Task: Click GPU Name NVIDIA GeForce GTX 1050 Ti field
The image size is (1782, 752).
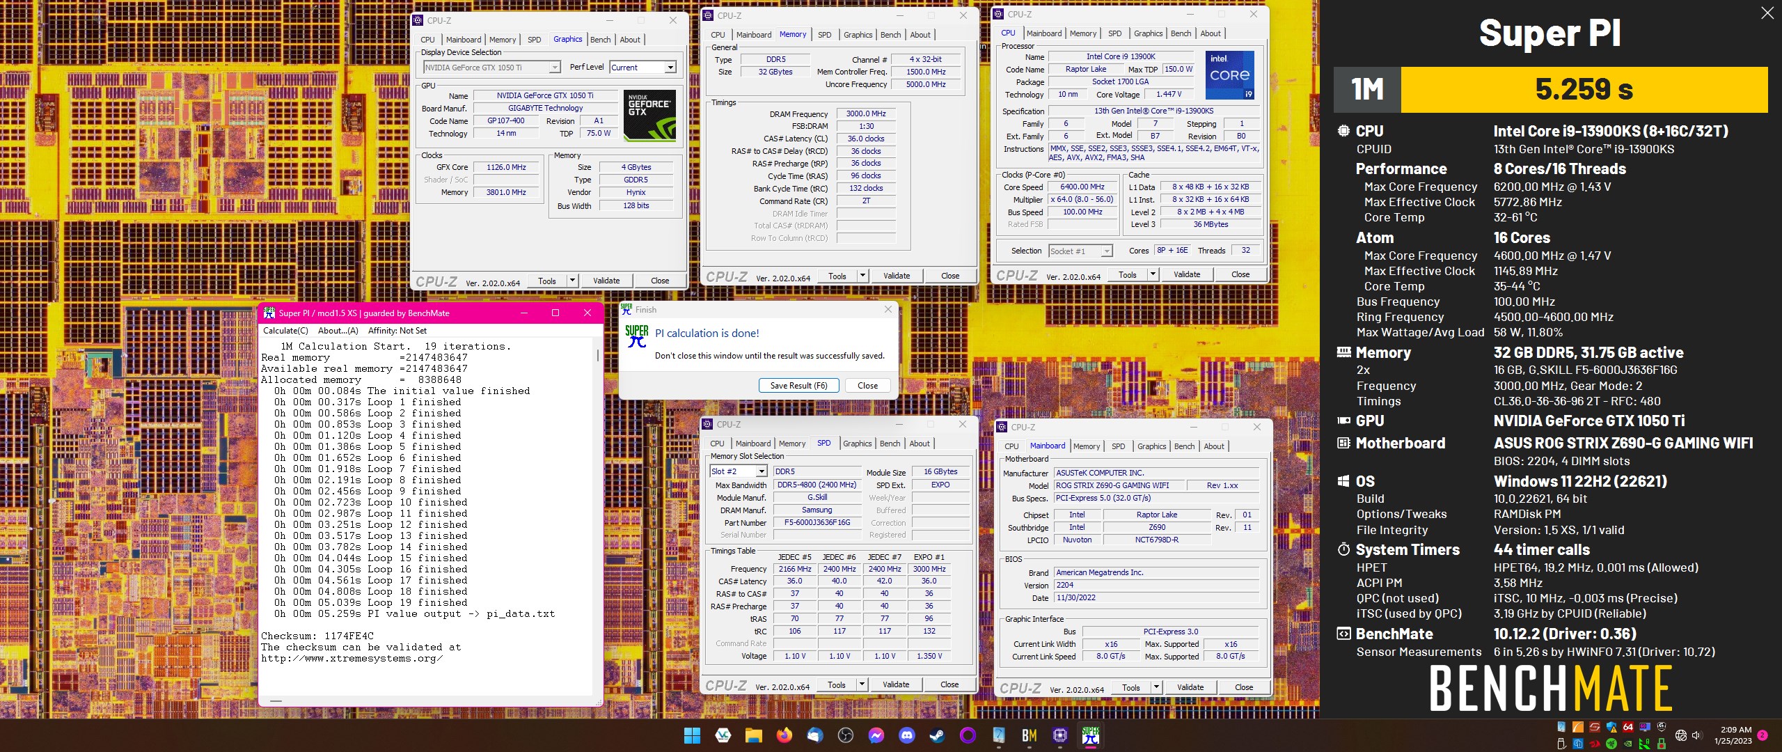Action: coord(545,95)
